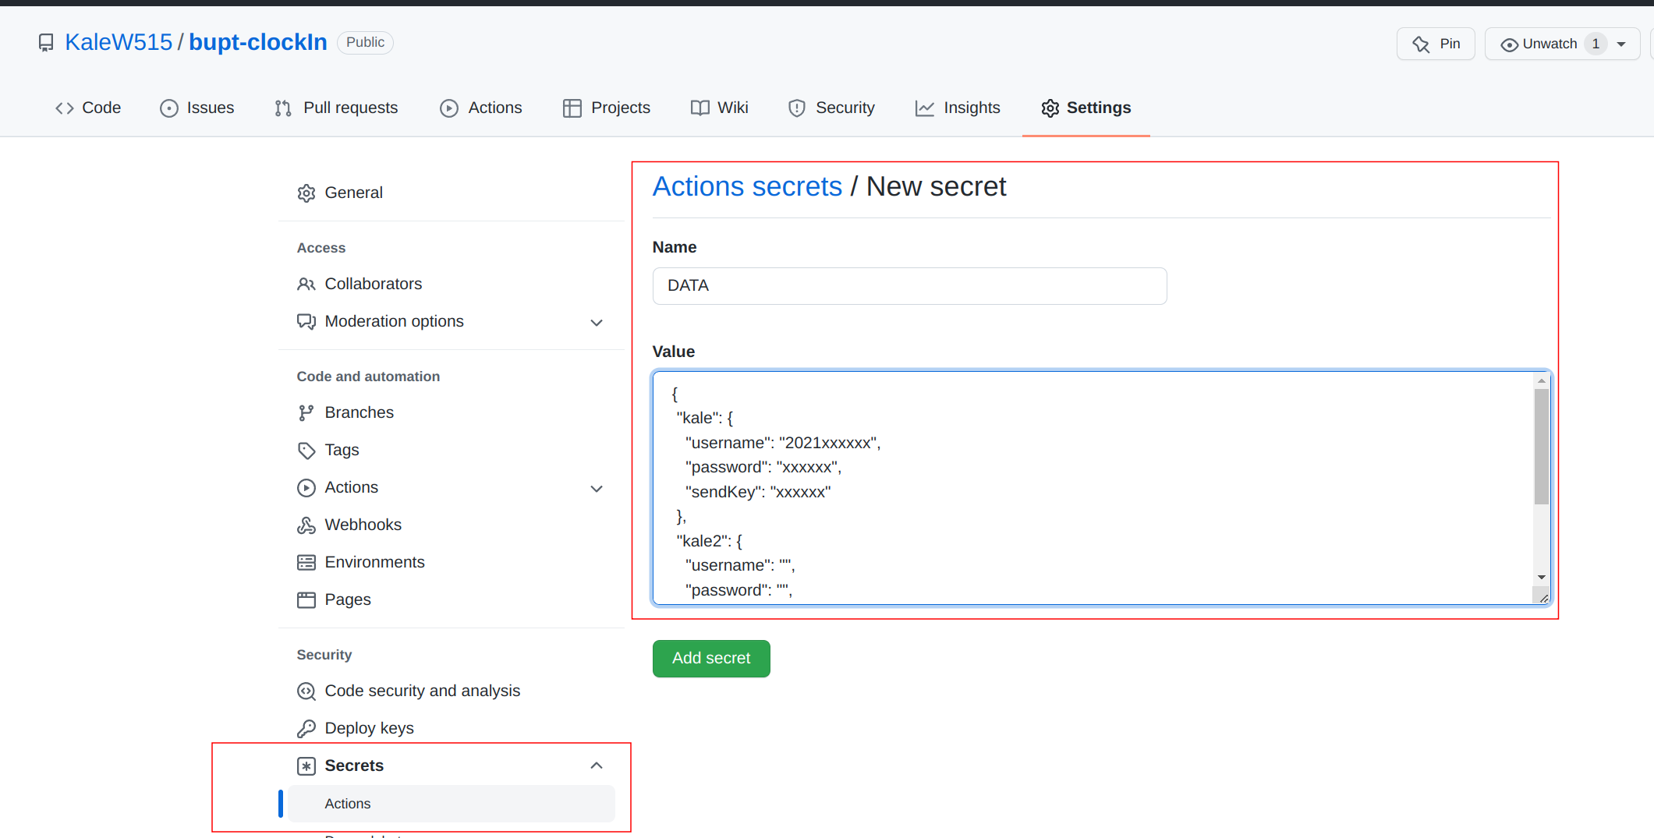The height and width of the screenshot is (838, 1654).
Task: Click the Tags label icon
Action: pos(306,451)
